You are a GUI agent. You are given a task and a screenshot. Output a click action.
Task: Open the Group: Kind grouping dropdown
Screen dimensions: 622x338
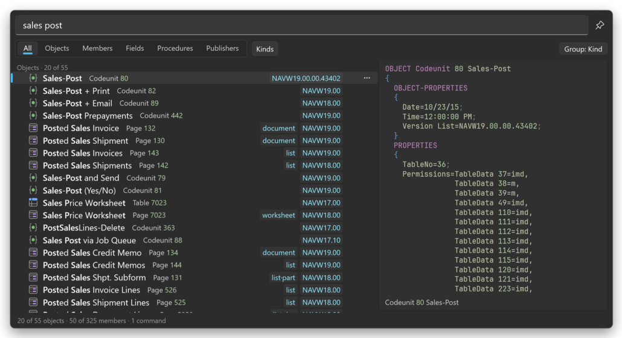pos(583,49)
